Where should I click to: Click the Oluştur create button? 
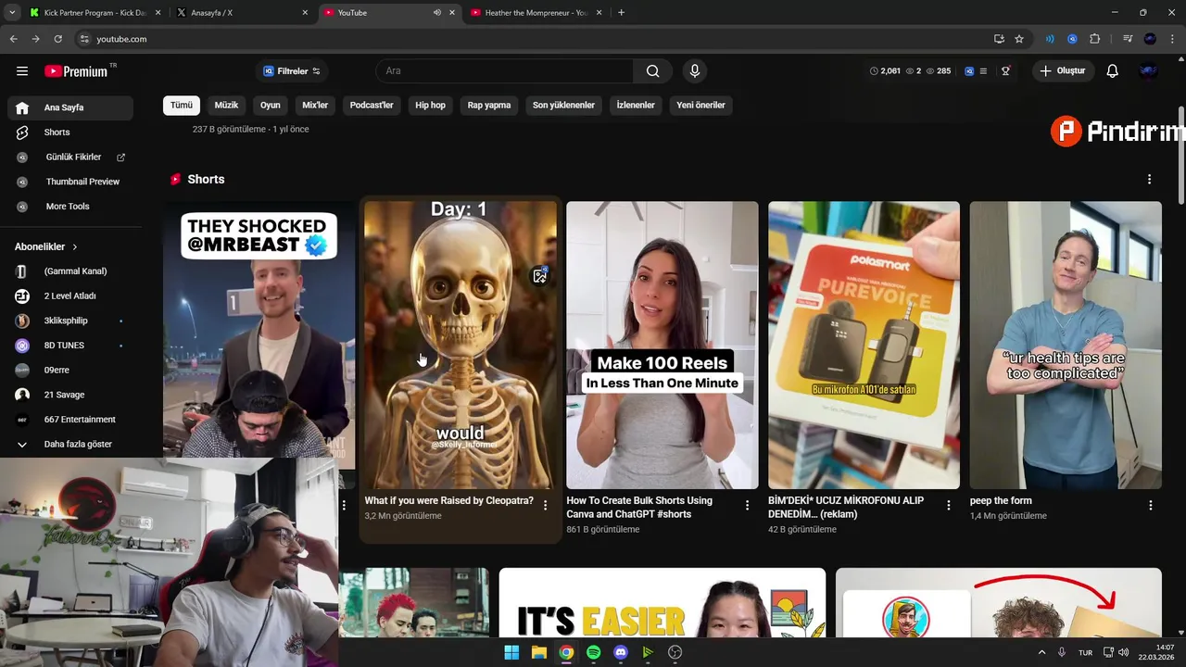(1063, 70)
